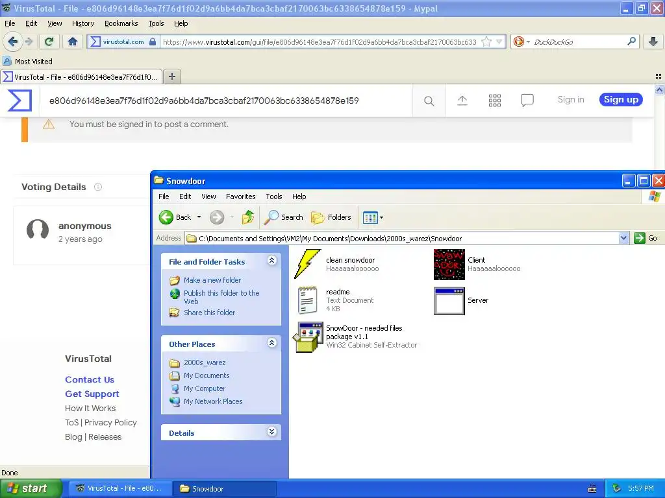
Task: Reload the VirusTotal page
Action: point(49,41)
